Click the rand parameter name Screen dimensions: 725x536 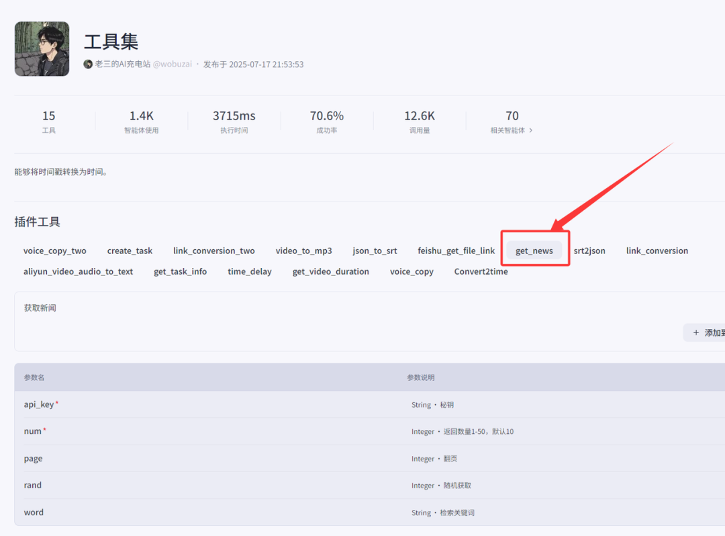pos(33,485)
